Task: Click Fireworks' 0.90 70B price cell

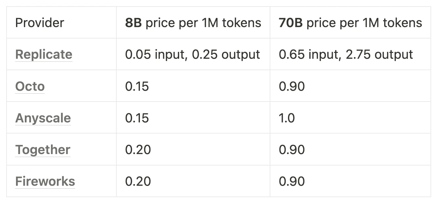Action: (x=292, y=181)
